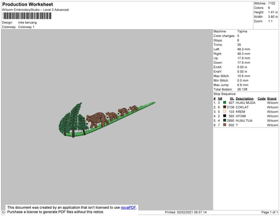Click the light brown swatch in row 6
Image resolution: width=280 pixels, height=216 pixels.
pyautogui.click(x=224, y=125)
